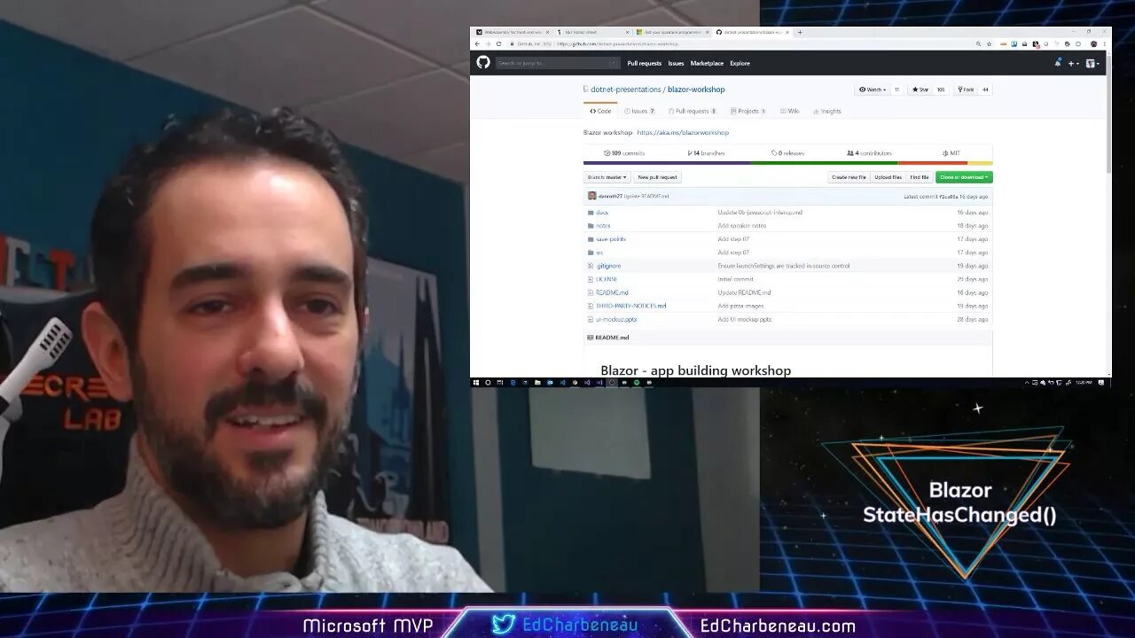Open the THIRD-PARTY-NOTICES.md file
Image resolution: width=1135 pixels, height=638 pixels.
pyautogui.click(x=630, y=306)
